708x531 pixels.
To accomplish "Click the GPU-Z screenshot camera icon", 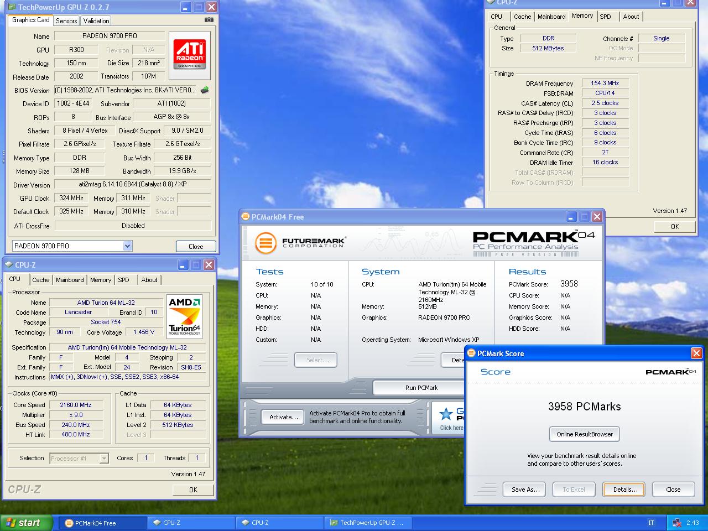I will point(209,20).
